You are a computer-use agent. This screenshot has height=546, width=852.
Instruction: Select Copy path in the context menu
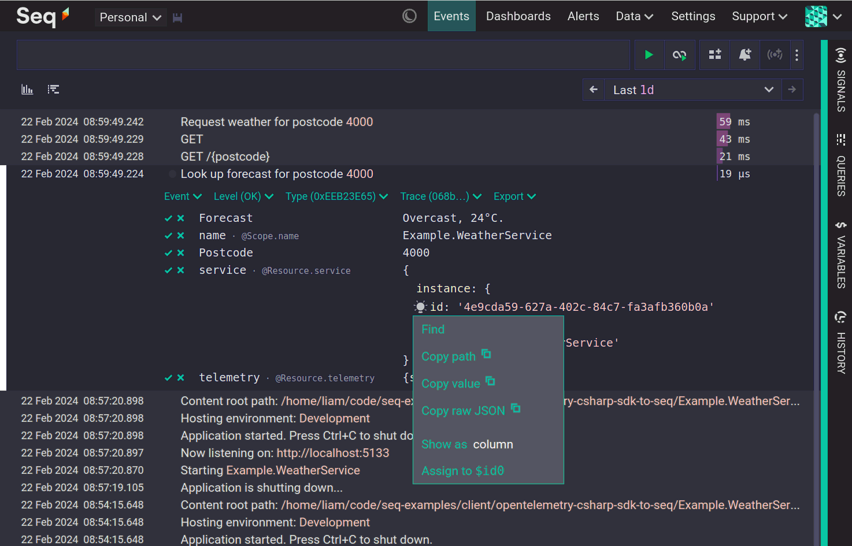(x=456, y=356)
